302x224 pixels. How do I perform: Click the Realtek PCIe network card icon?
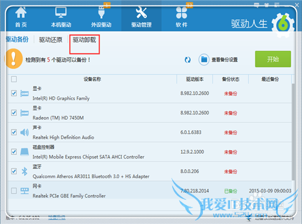[x=25, y=191]
